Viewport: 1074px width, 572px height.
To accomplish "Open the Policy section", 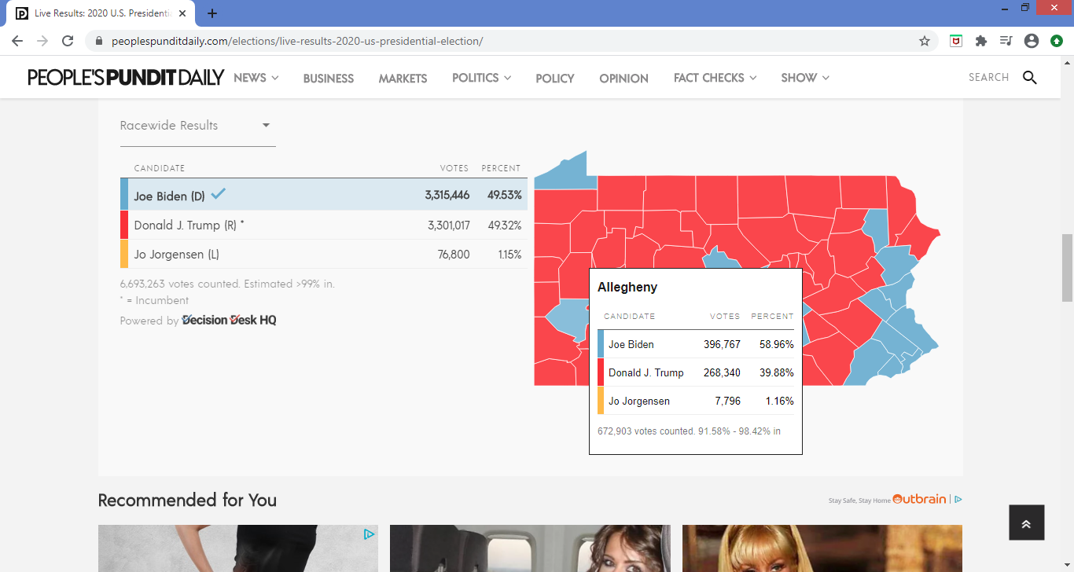I will [555, 78].
